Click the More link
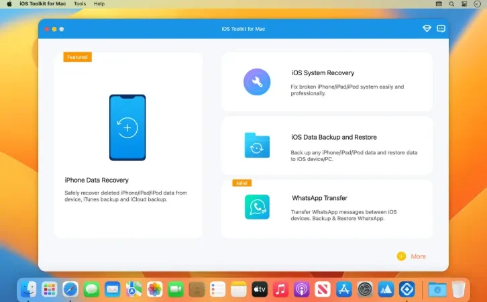Viewport: 487px width, 302px height. [418, 256]
